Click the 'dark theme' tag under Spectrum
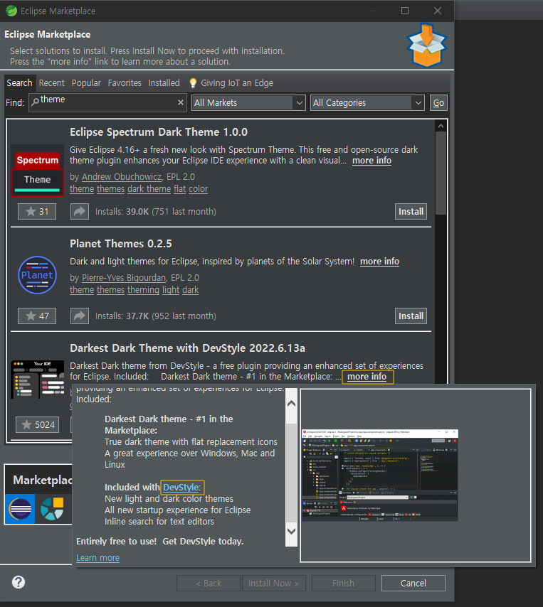This screenshot has width=543, height=607. pos(149,188)
